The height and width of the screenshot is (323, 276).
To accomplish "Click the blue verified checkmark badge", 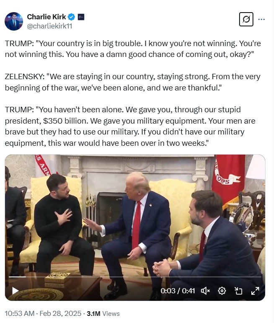I will coord(72,17).
